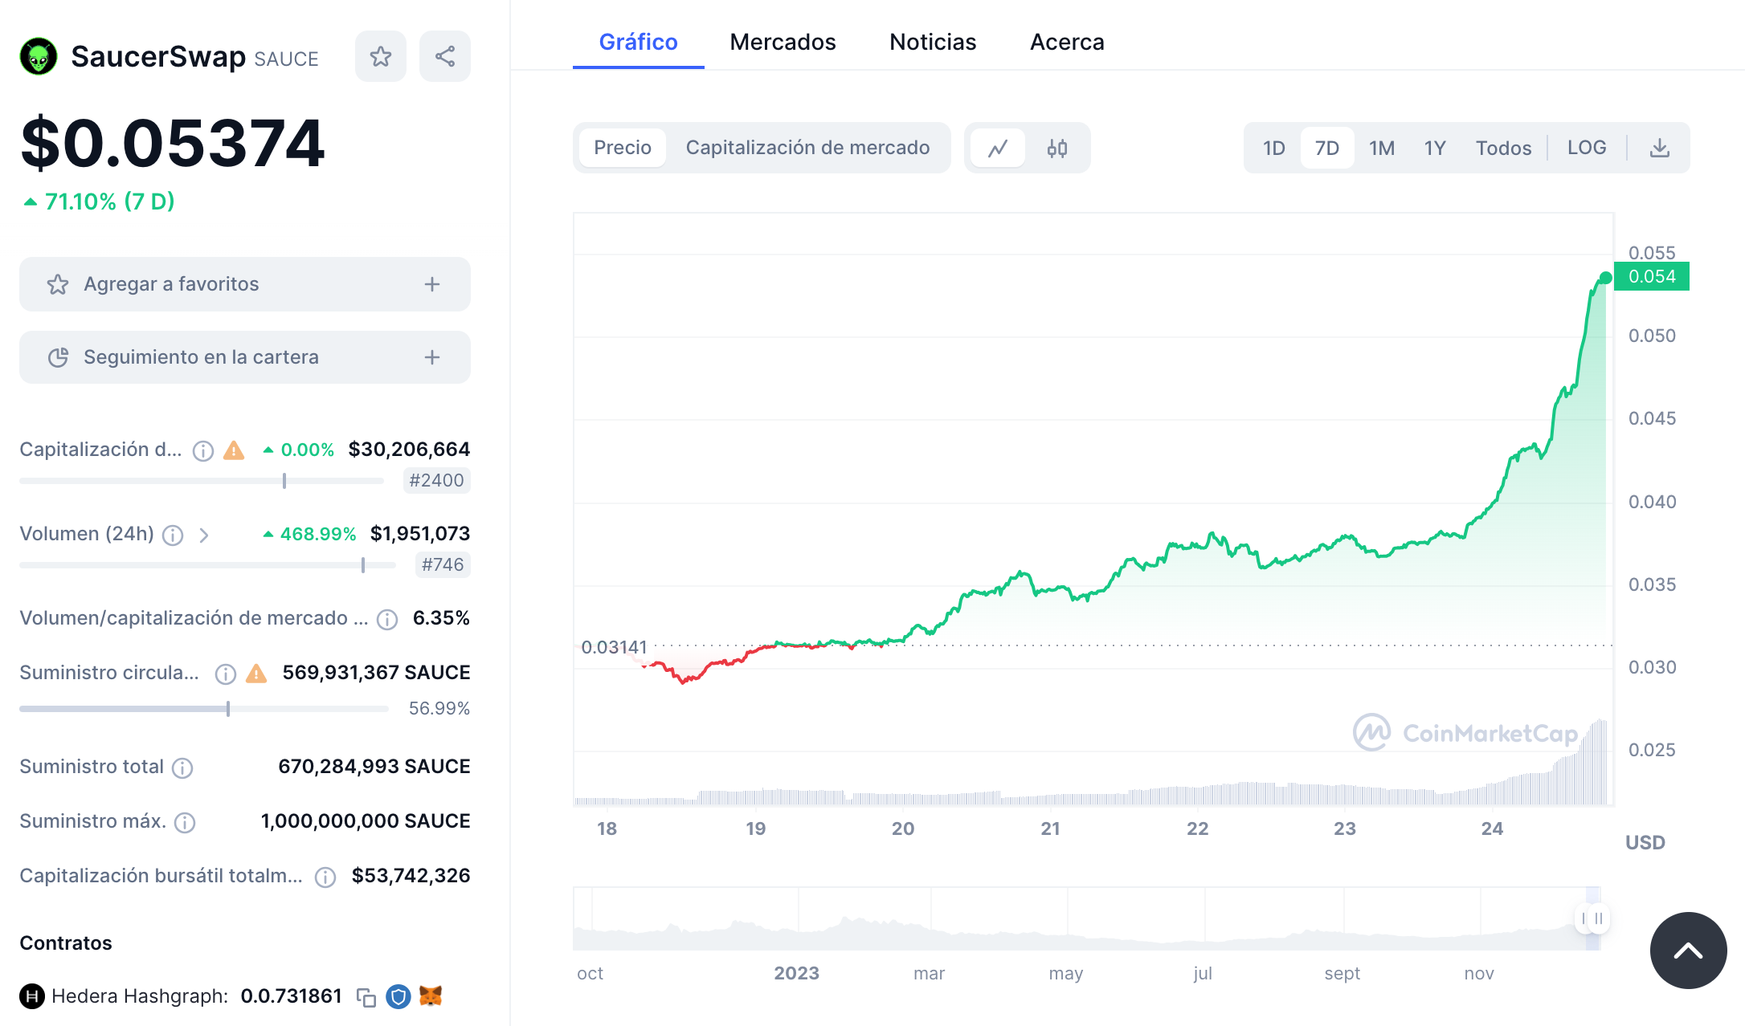Image resolution: width=1745 pixels, height=1026 pixels.
Task: Open info tooltip for Volumen (24h)
Action: click(x=173, y=535)
